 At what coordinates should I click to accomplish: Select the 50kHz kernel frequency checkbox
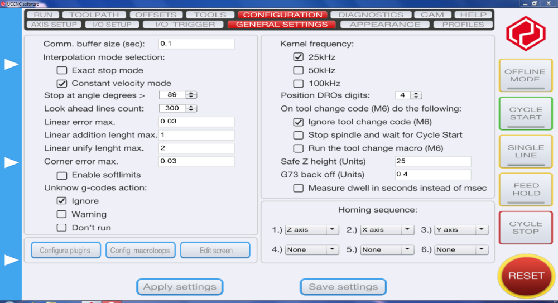click(298, 70)
